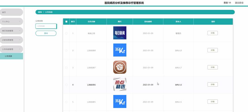Viewport: 248px width, 112px height.
Task: Click the 查询 search button
Action: tap(46, 33)
